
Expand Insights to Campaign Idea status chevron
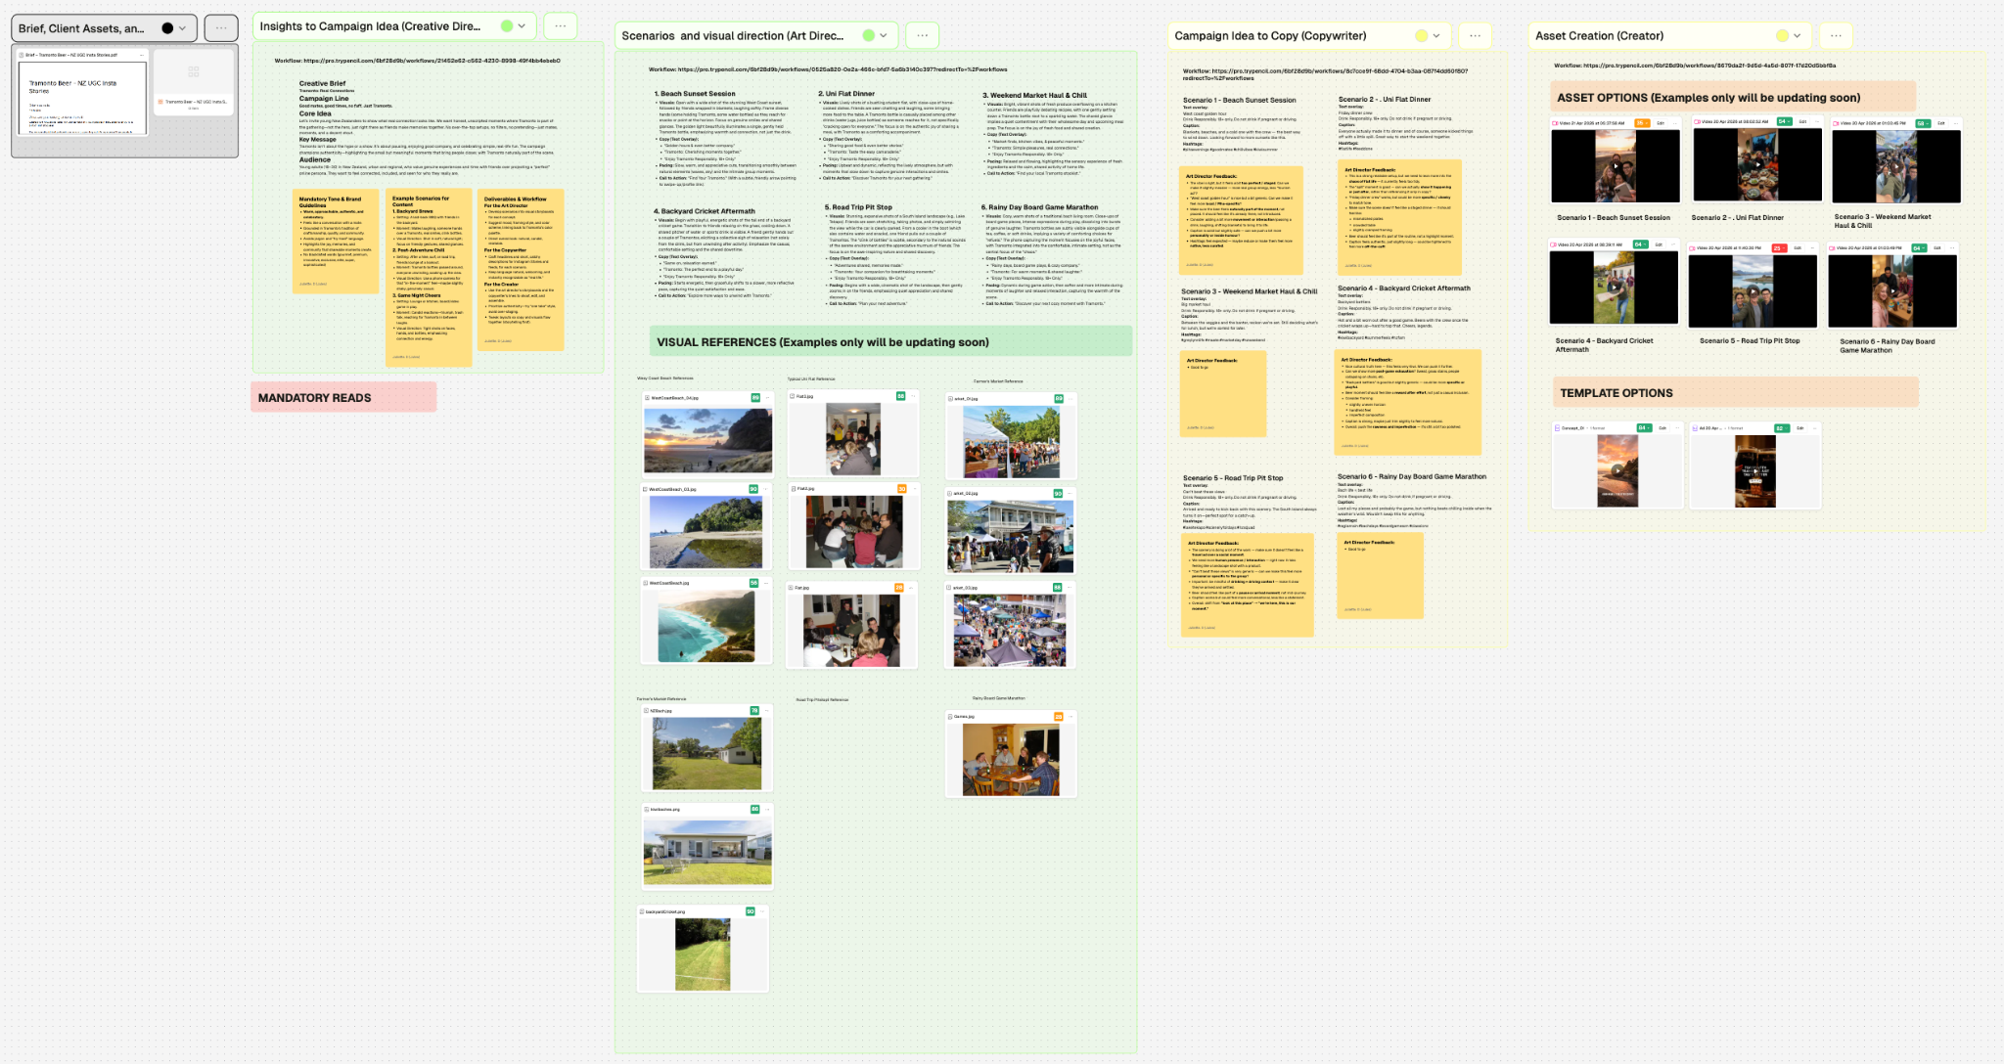tap(522, 26)
